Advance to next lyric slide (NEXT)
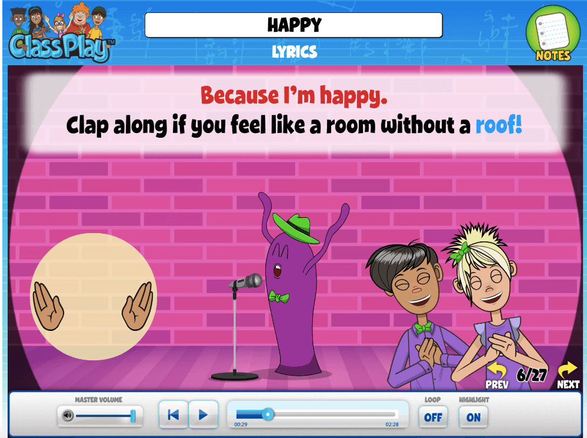Image resolution: width=587 pixels, height=438 pixels. click(568, 375)
